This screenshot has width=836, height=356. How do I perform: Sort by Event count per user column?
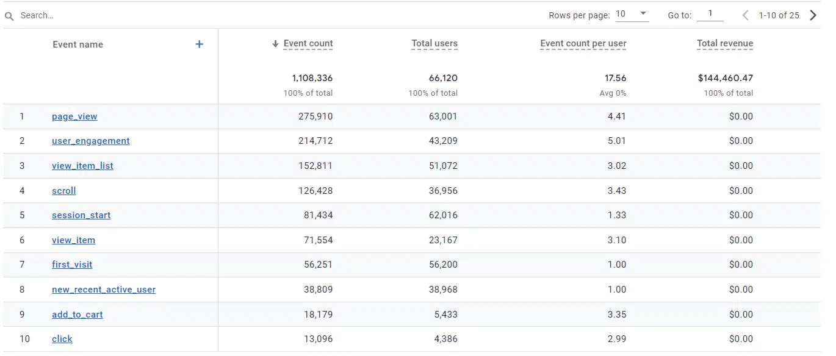583,43
